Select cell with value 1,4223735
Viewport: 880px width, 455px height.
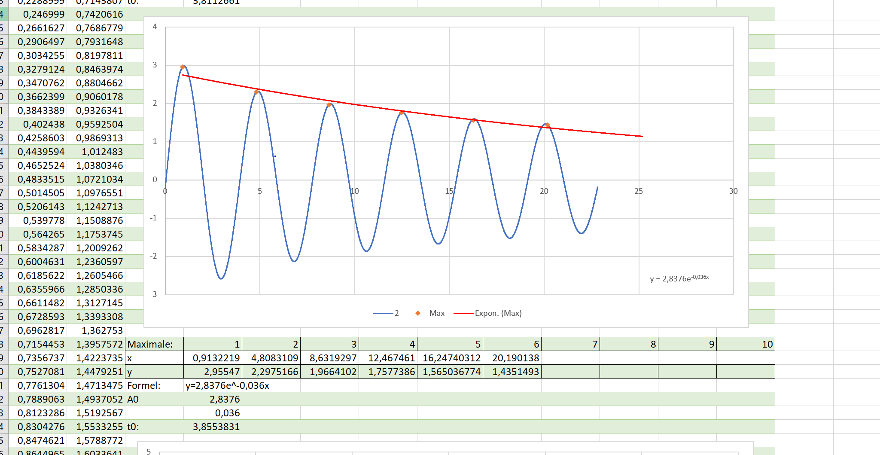96,358
